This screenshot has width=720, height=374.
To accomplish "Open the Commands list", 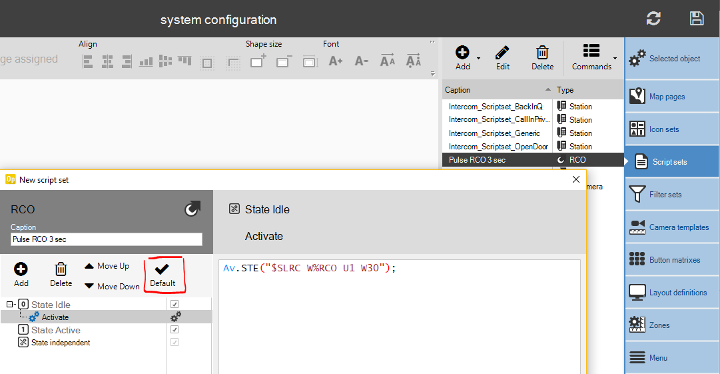I will 591,58.
